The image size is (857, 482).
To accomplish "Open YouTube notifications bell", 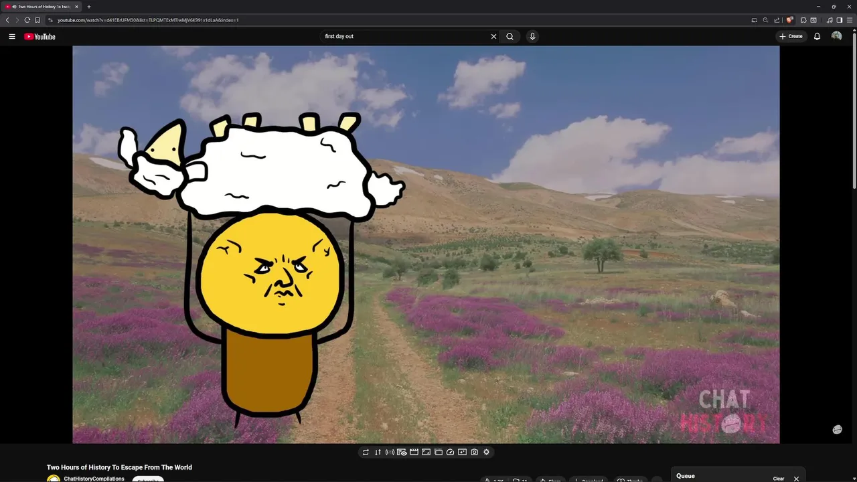I will click(817, 36).
